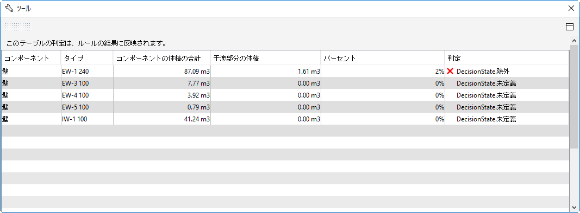Click 0% percent in IW-1 100 row
The image size is (580, 213).
click(x=383, y=119)
